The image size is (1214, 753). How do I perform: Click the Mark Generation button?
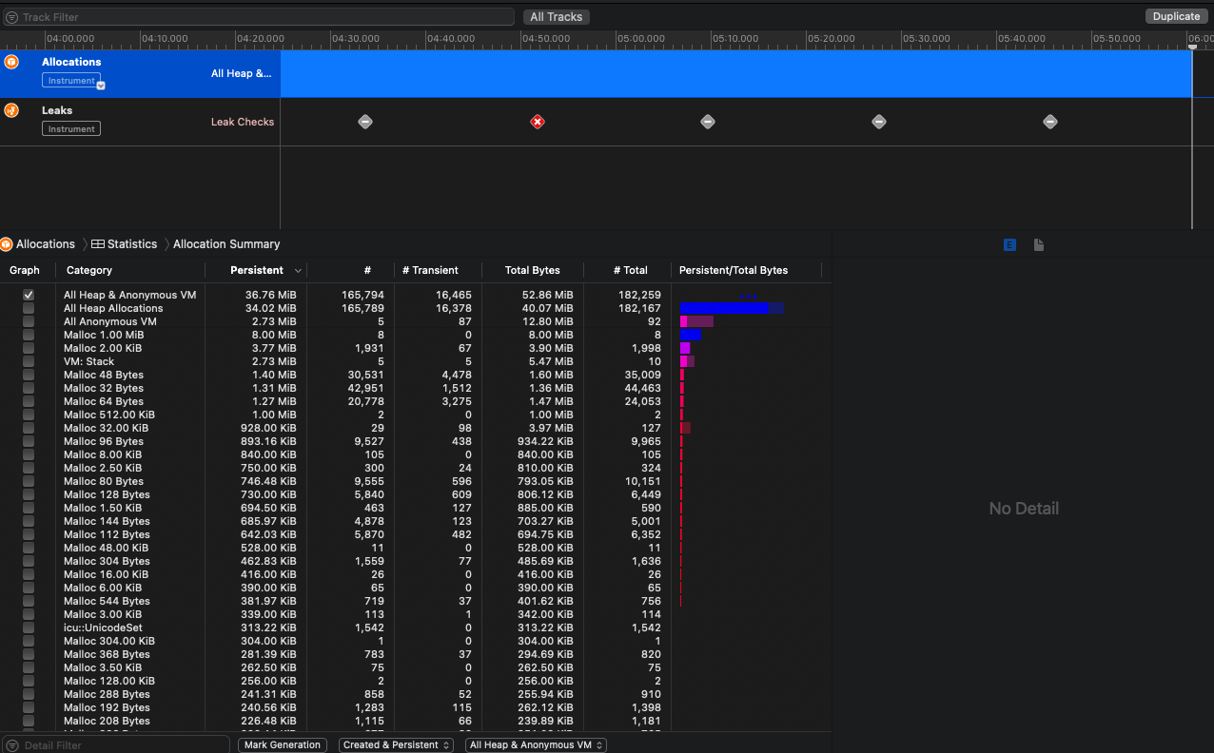282,745
